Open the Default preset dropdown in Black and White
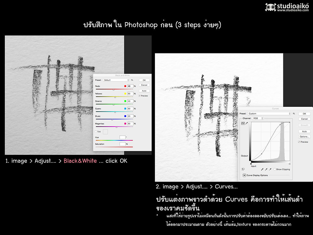The image size is (313, 235). [x=116, y=80]
